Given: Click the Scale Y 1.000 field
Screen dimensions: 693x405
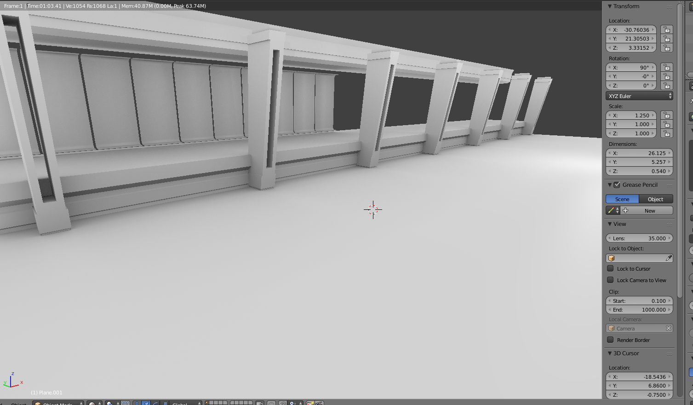Looking at the screenshot, I should click(631, 124).
